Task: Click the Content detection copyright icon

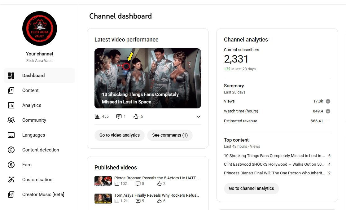Action: click(11, 150)
